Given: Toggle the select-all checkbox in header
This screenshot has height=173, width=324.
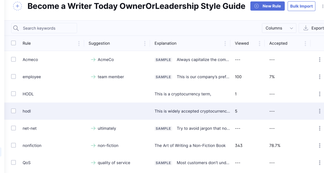Looking at the screenshot, I should click(x=14, y=43).
